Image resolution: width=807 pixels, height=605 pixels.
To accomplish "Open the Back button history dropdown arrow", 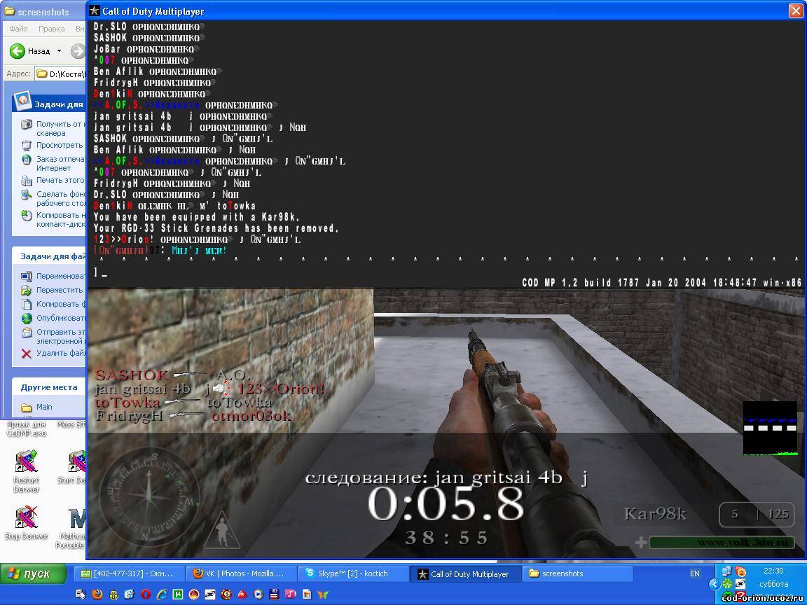I will [x=59, y=51].
